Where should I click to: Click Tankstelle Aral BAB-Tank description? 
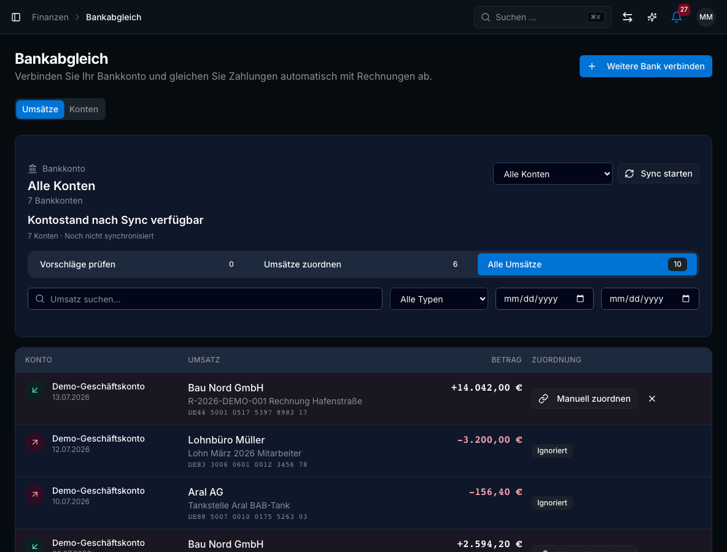[239, 505]
